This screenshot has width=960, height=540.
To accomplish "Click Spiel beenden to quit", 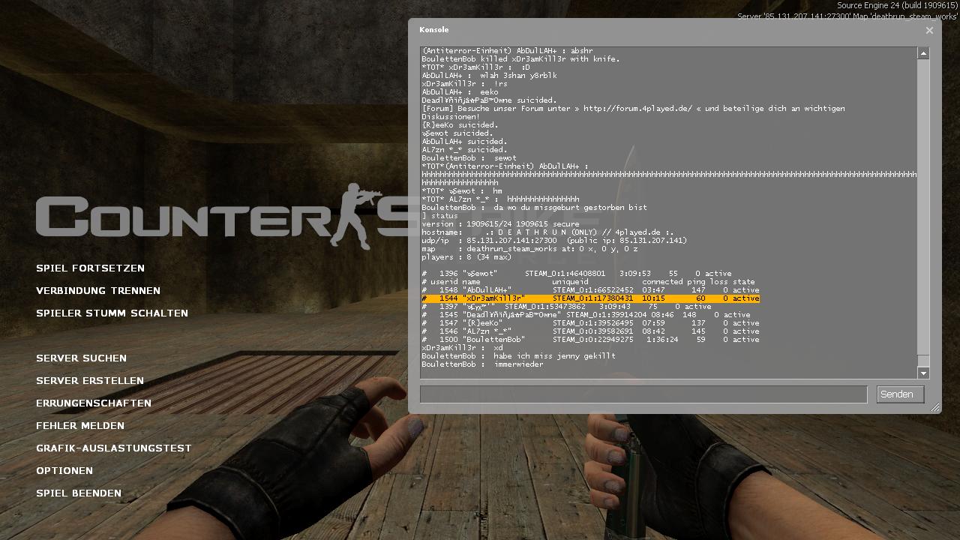I will [79, 493].
